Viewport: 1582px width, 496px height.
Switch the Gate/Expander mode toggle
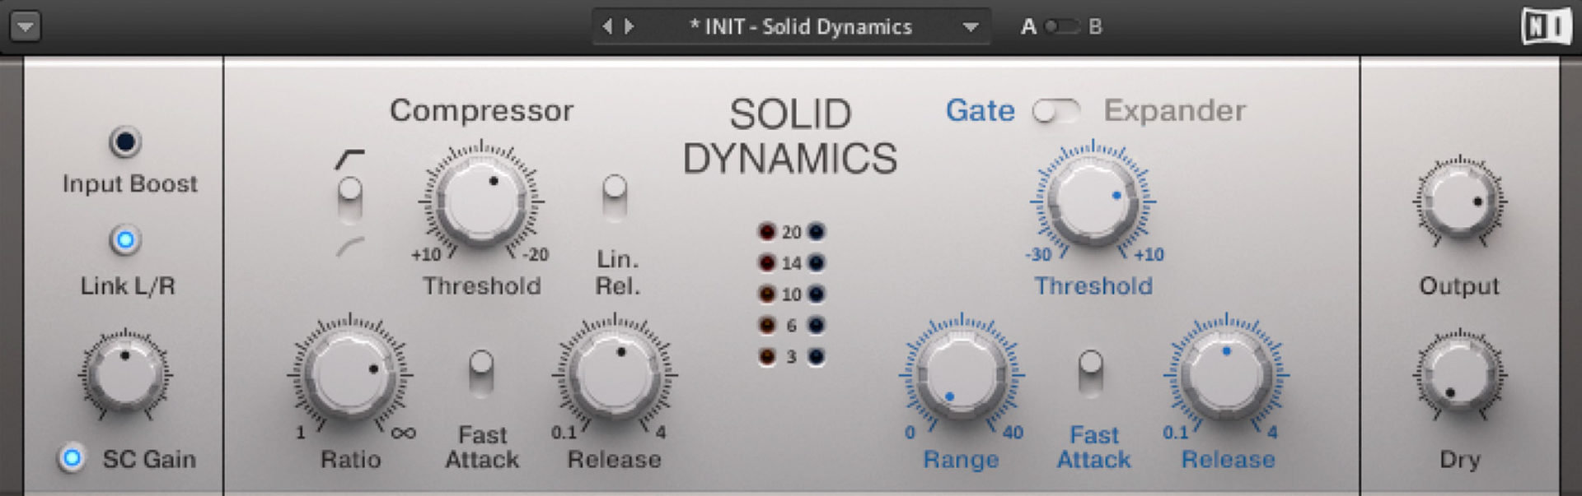pyautogui.click(x=1056, y=110)
